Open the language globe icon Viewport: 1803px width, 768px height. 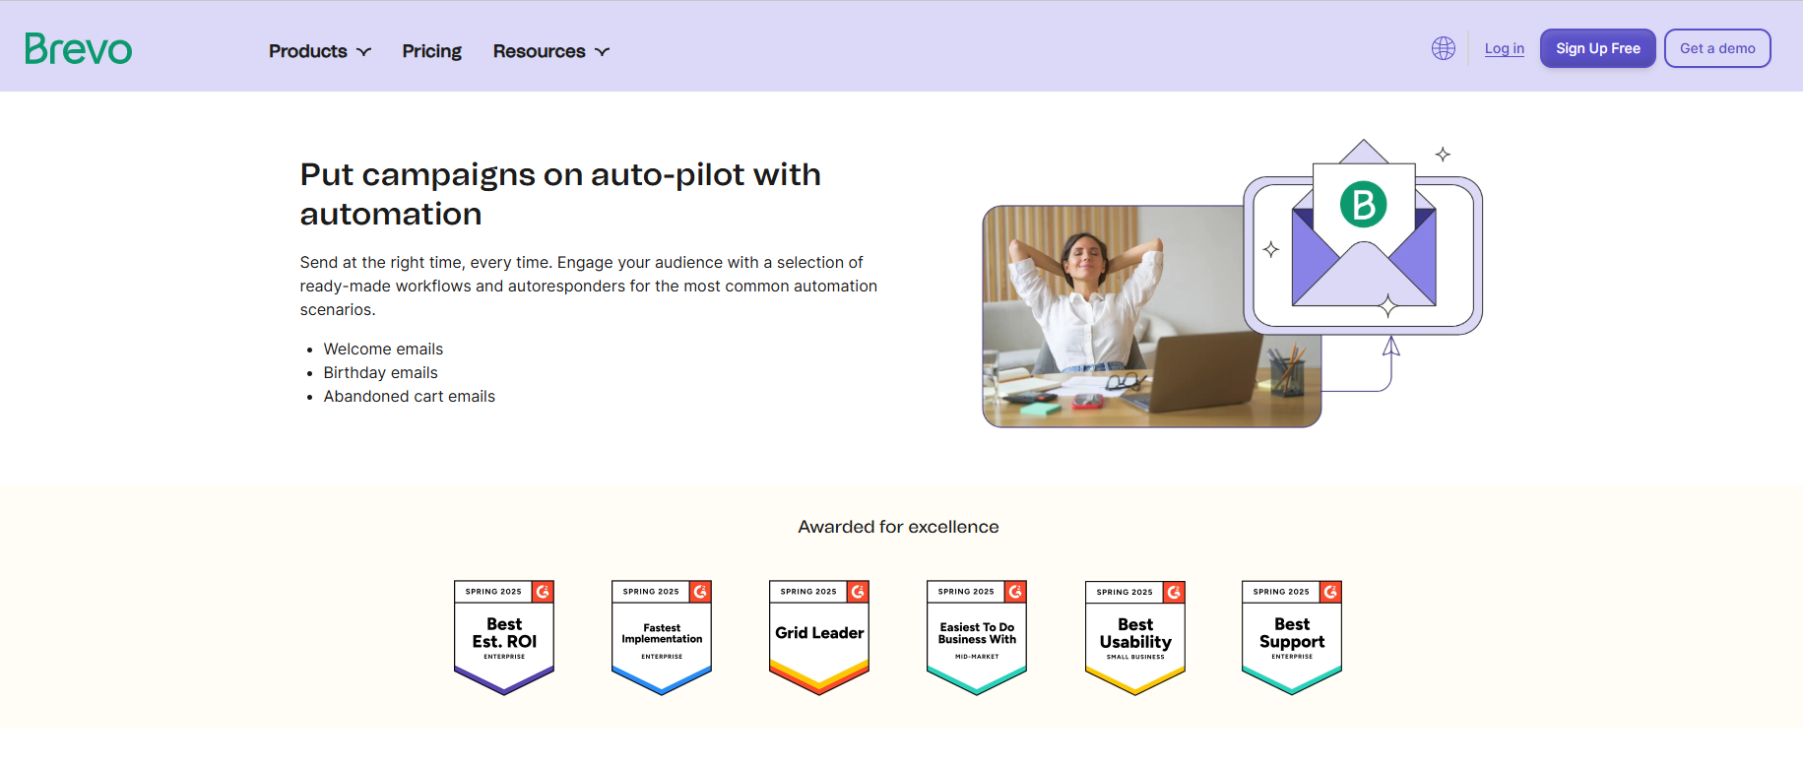pos(1444,48)
